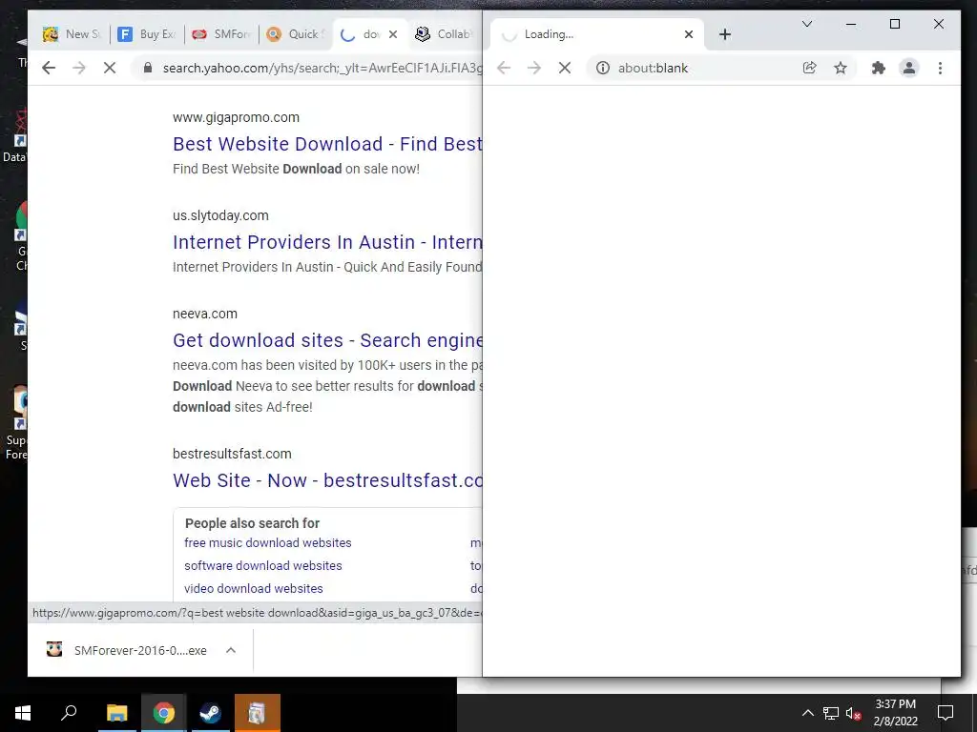Image resolution: width=977 pixels, height=732 pixels.
Task: Open Get download sites Neeva link
Action: click(x=327, y=340)
